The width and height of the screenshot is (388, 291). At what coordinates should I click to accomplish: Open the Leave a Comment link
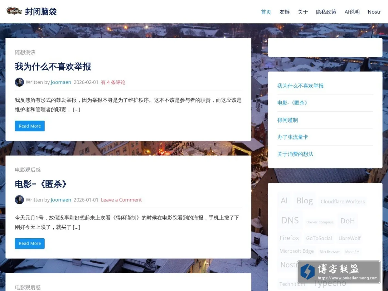point(121,200)
